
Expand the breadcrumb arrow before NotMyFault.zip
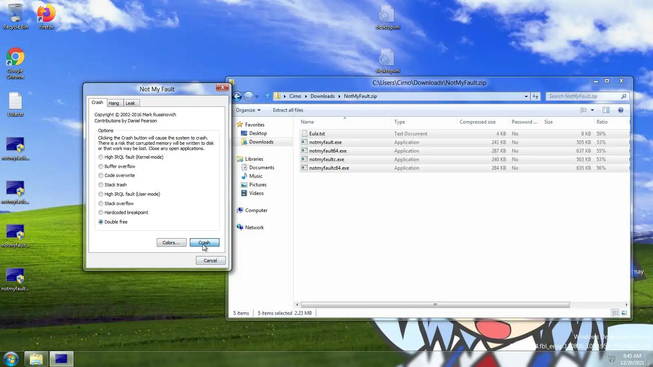[x=339, y=96]
